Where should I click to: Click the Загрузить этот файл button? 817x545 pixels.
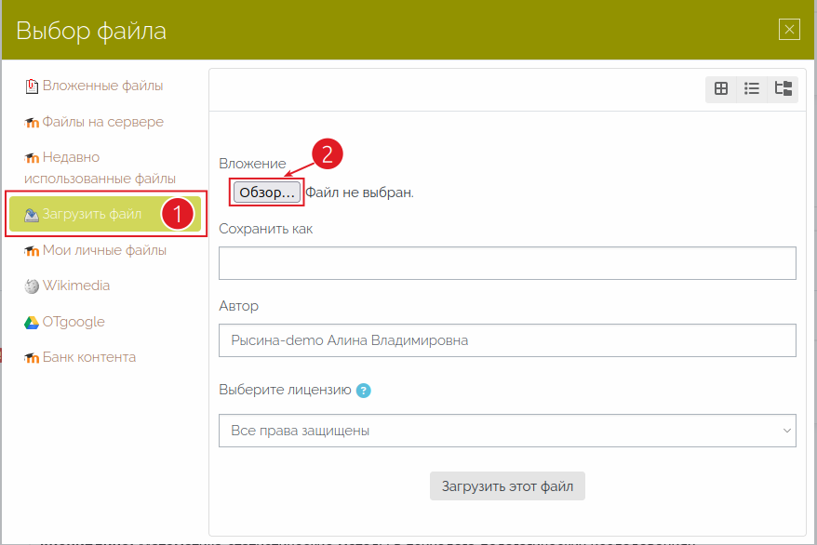pos(507,485)
